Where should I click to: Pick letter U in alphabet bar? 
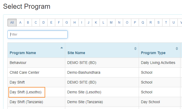tap(174, 23)
